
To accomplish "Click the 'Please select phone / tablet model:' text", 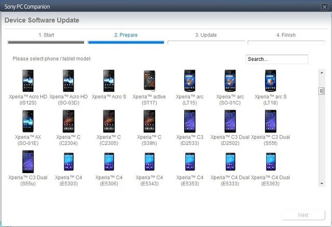I will click(x=52, y=59).
